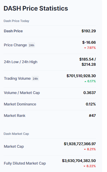This screenshot has height=172, width=107.
Task: Click the 24h high value $214.28
Action: click(89, 65)
